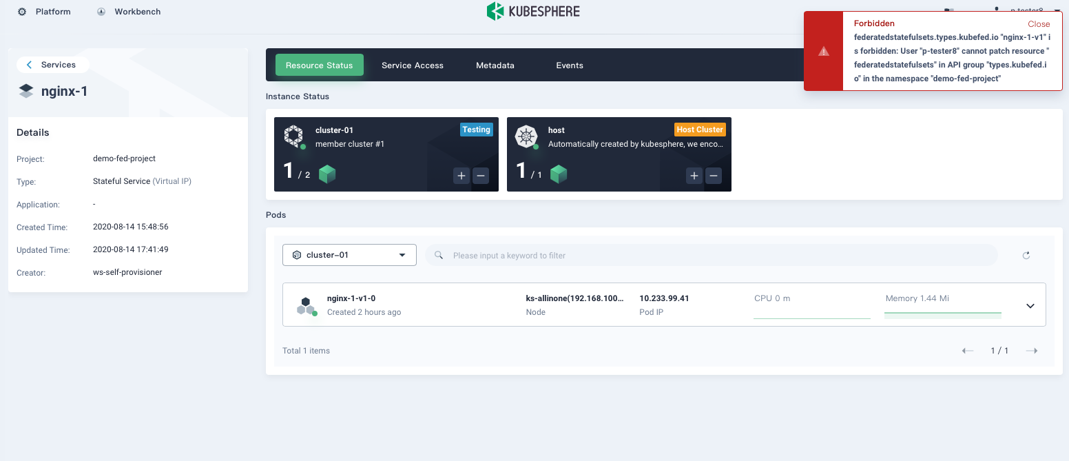
Task: Open the Service Access tab
Action: (x=413, y=65)
